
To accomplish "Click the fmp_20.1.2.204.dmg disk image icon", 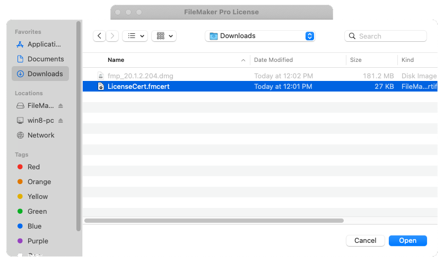I will point(101,76).
